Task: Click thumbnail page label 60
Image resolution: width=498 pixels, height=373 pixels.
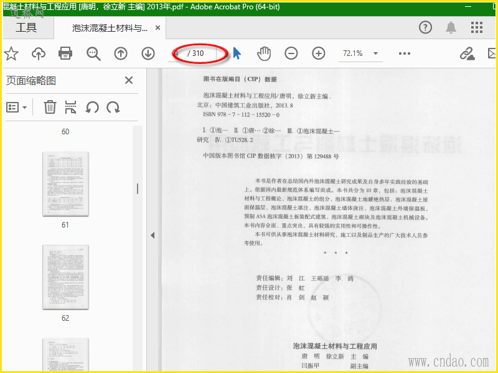Action: coord(65,132)
